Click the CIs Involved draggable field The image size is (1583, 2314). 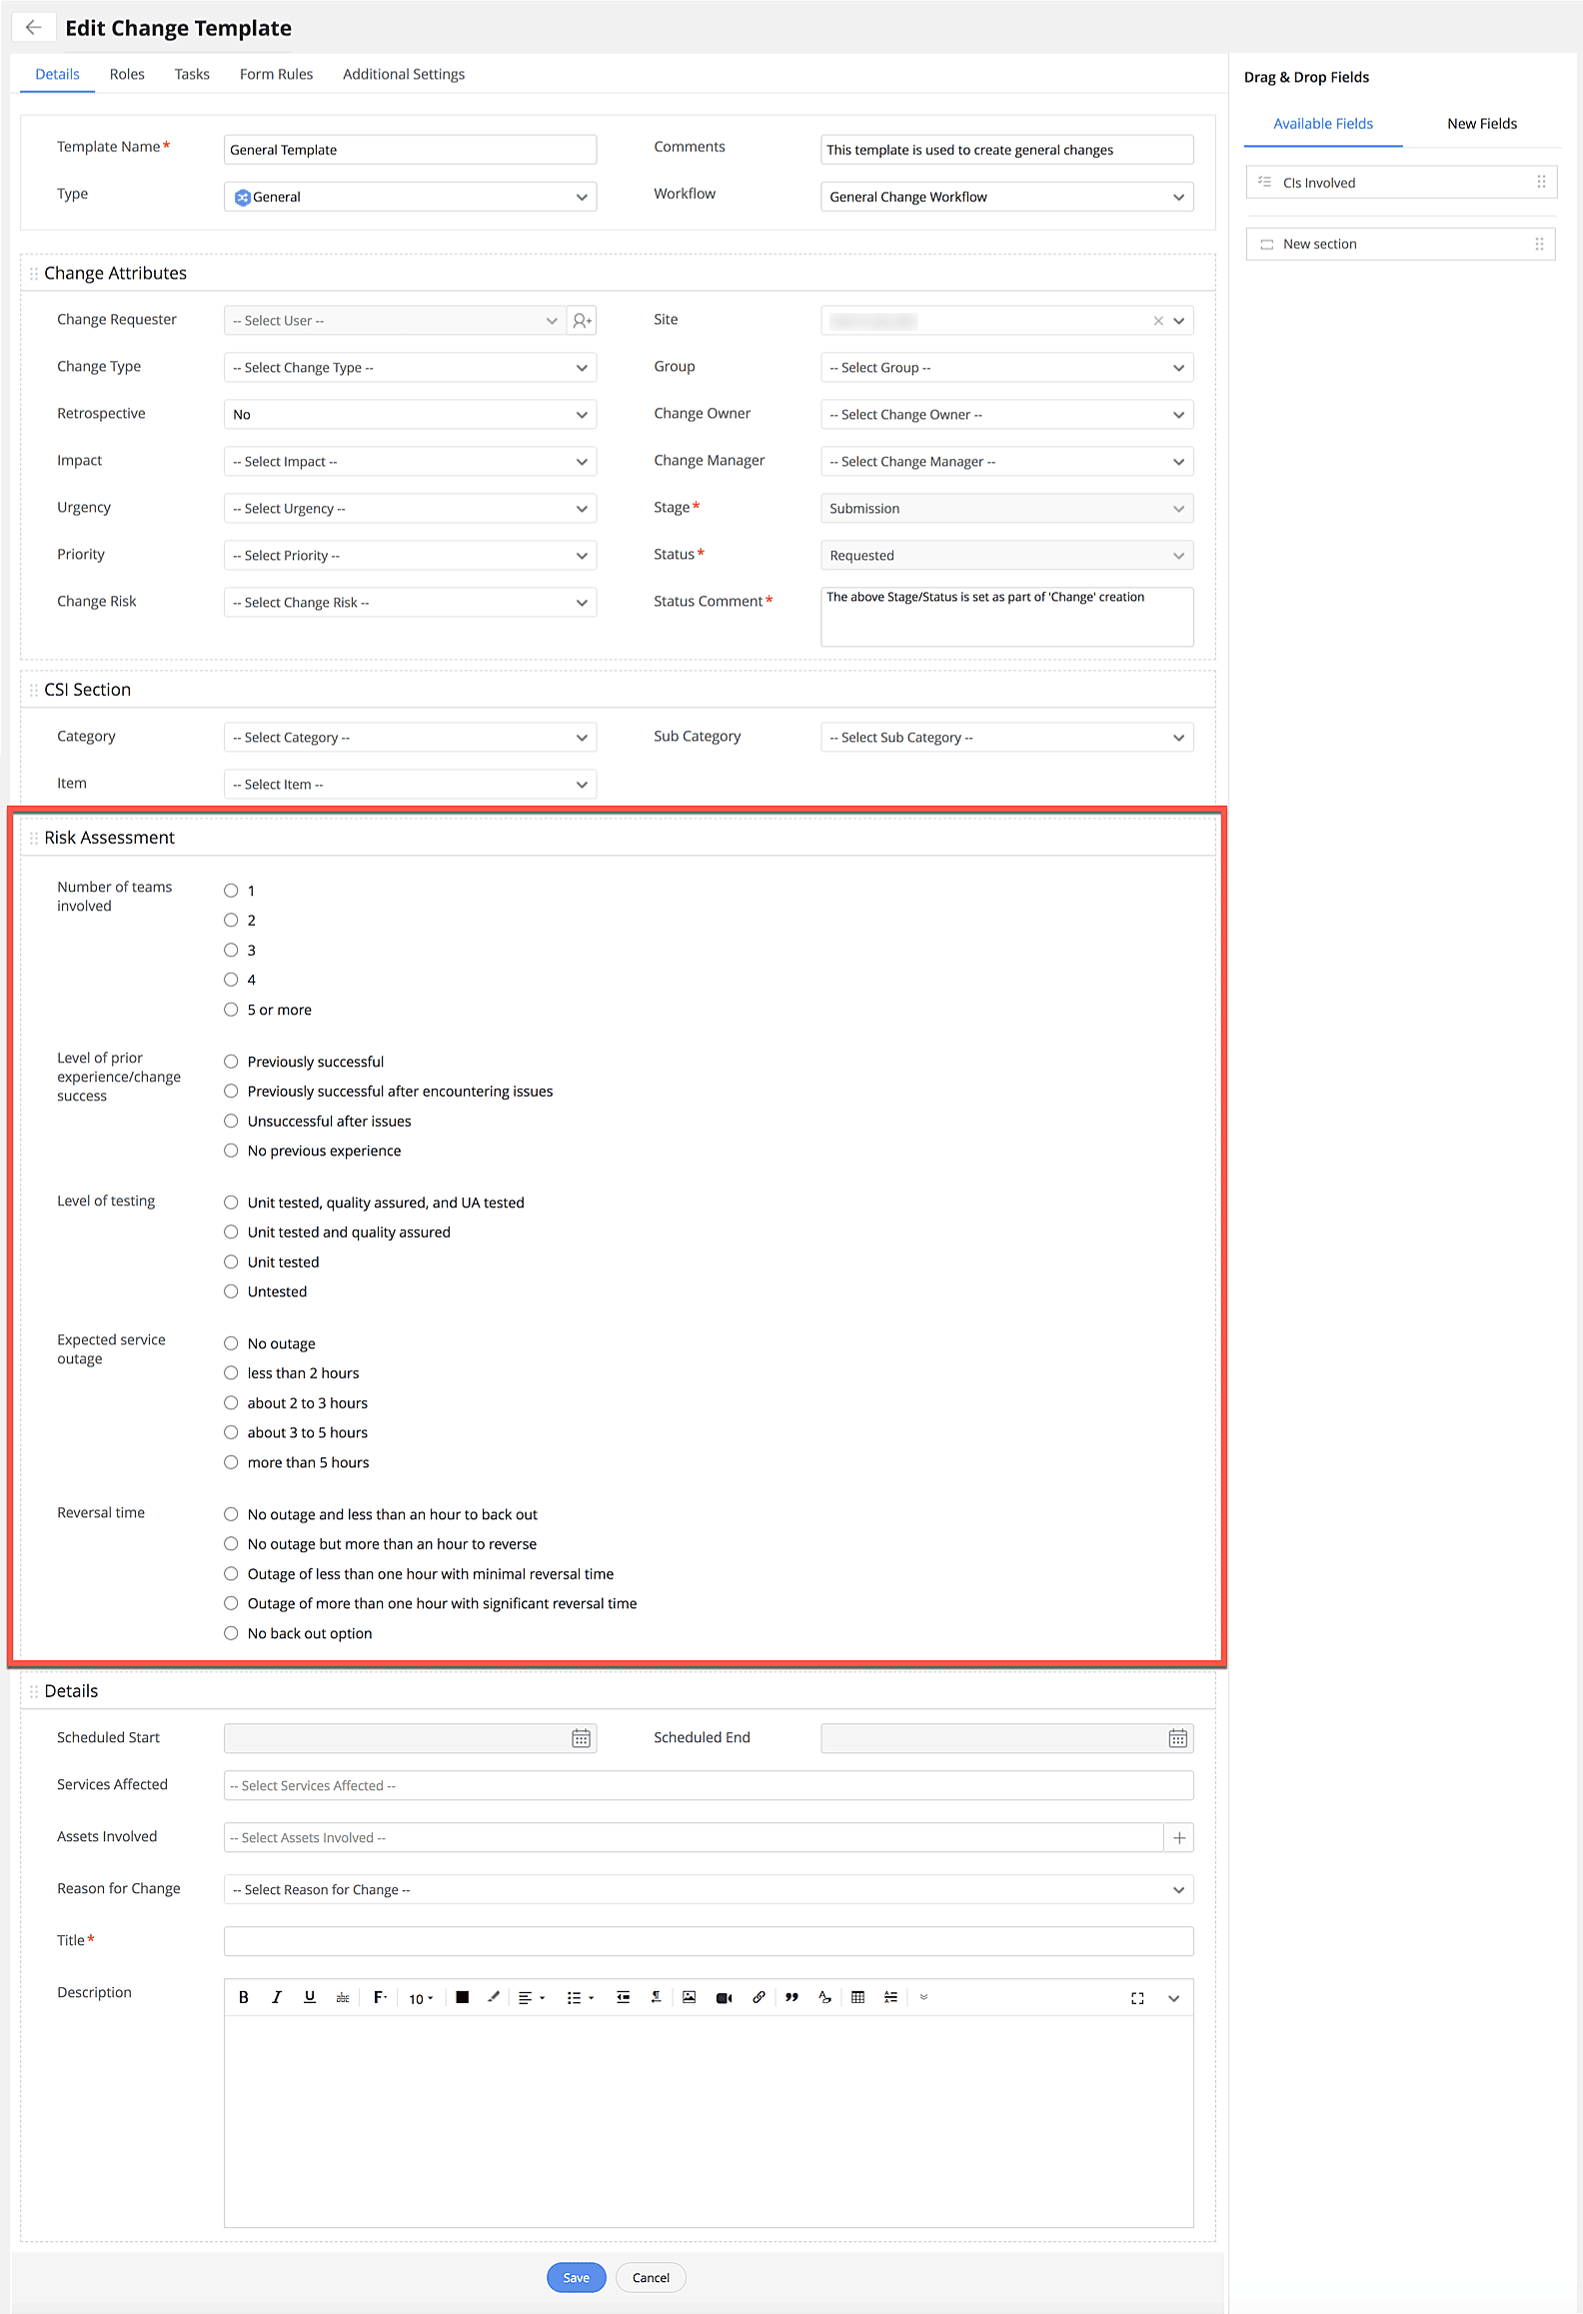(x=1401, y=183)
